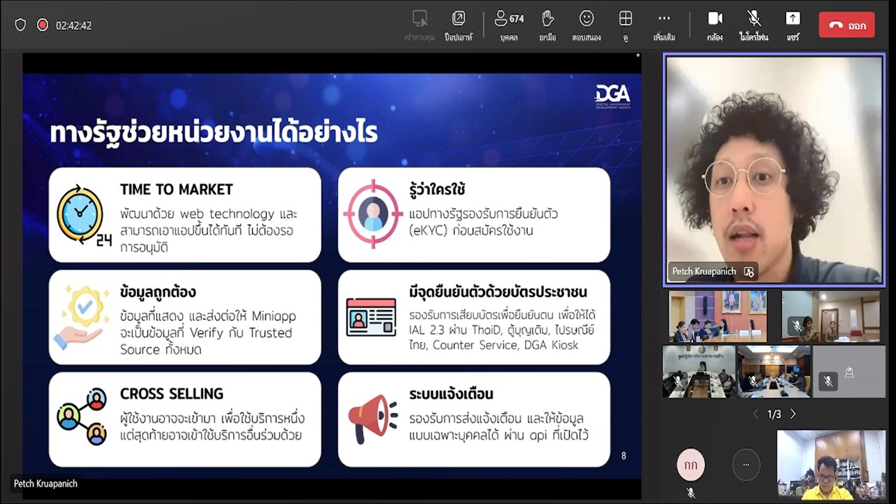Unmute the microphone (ไมโครโฟน)
Viewport: 896px width, 504px height.
pos(754,24)
